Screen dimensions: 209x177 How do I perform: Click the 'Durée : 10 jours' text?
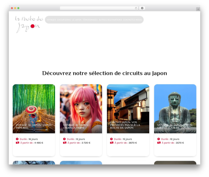pyautogui.click(x=170, y=139)
